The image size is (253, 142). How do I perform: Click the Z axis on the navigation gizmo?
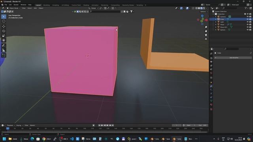tap(202, 16)
